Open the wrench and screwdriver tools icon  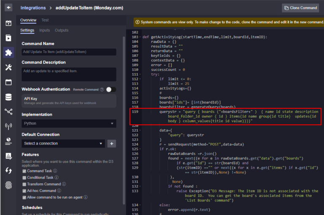click(x=8, y=67)
